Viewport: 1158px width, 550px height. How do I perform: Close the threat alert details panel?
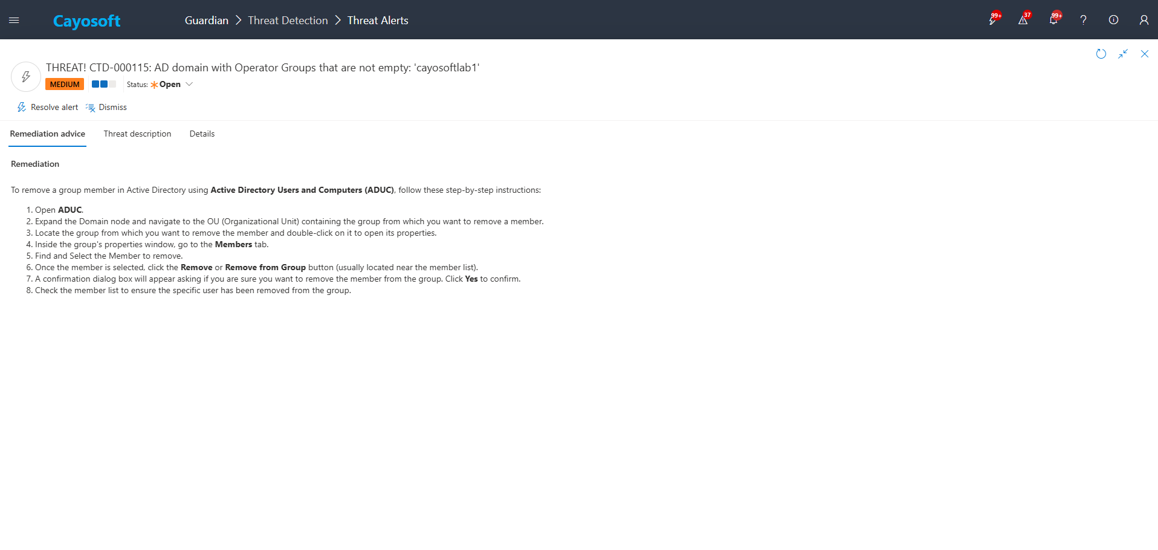point(1145,54)
